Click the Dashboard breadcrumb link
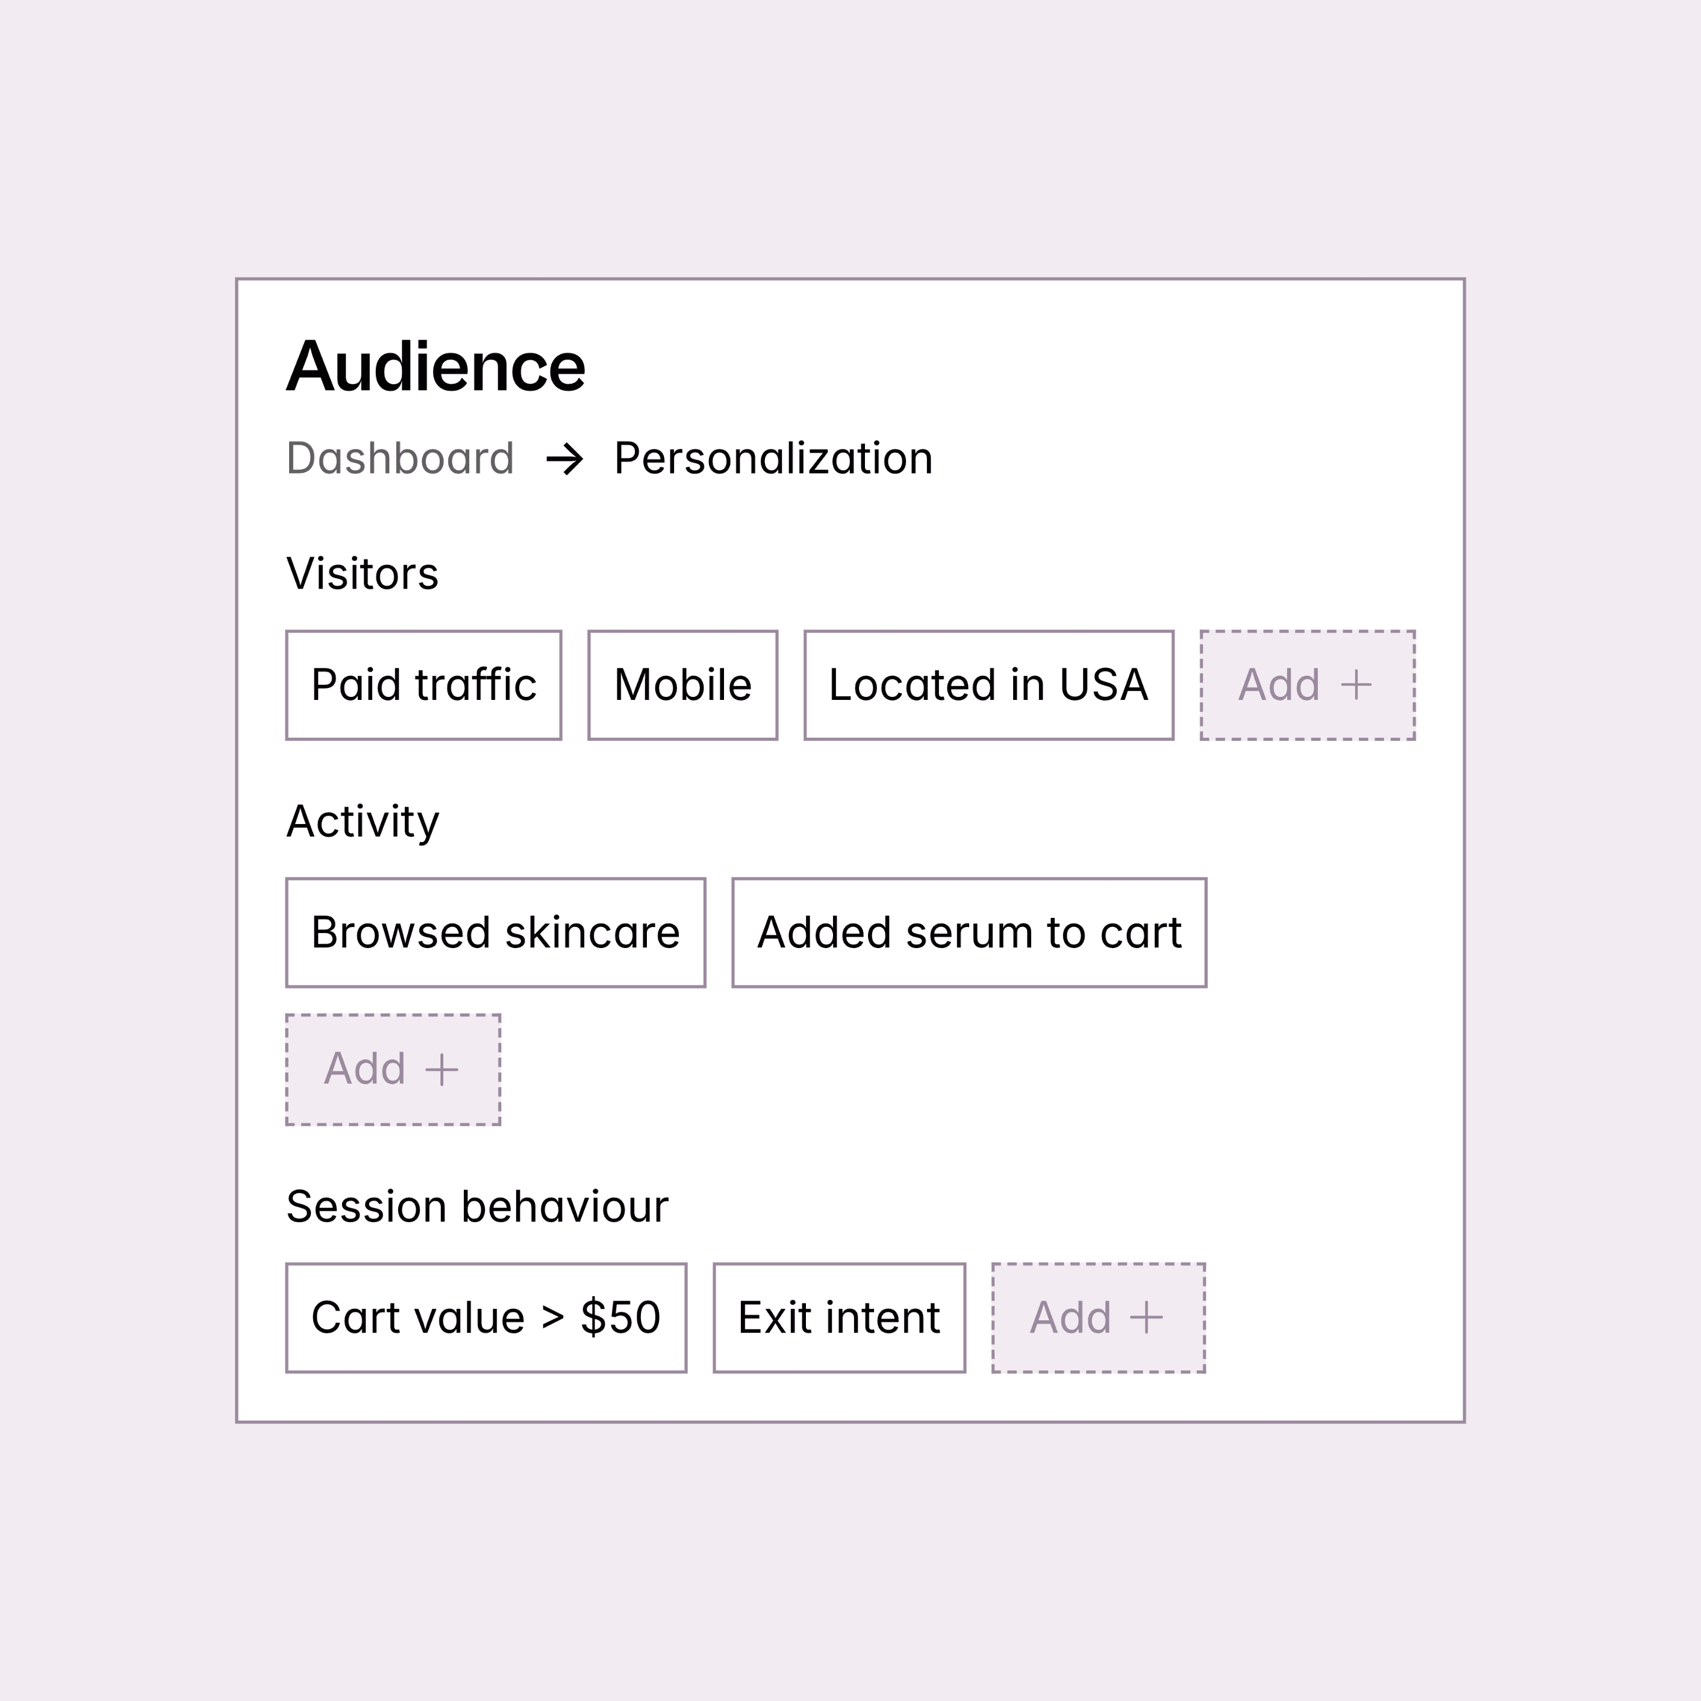The height and width of the screenshot is (1701, 1701). click(x=400, y=459)
